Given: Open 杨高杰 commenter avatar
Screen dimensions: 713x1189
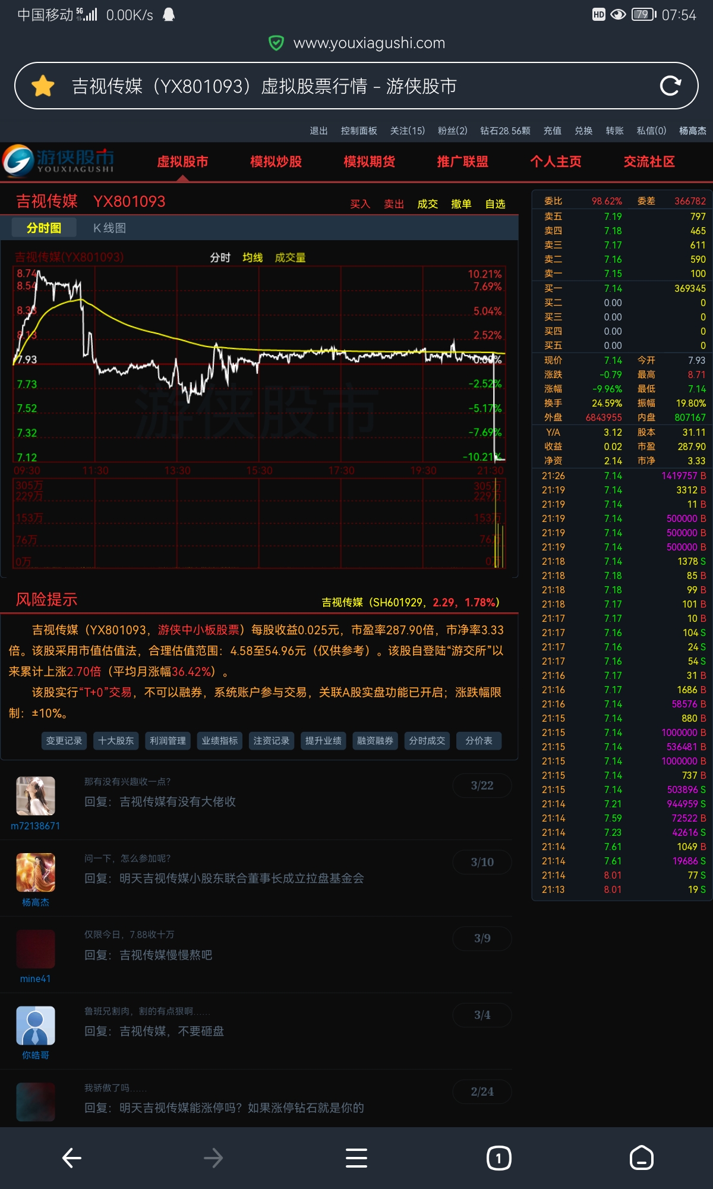Looking at the screenshot, I should pyautogui.click(x=36, y=872).
